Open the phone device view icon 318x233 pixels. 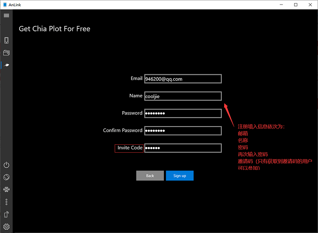pos(6,40)
